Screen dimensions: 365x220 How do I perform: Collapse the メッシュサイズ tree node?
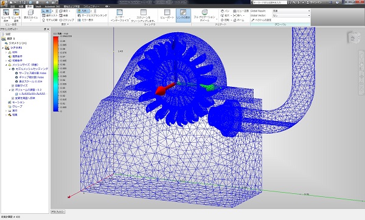tap(6, 64)
